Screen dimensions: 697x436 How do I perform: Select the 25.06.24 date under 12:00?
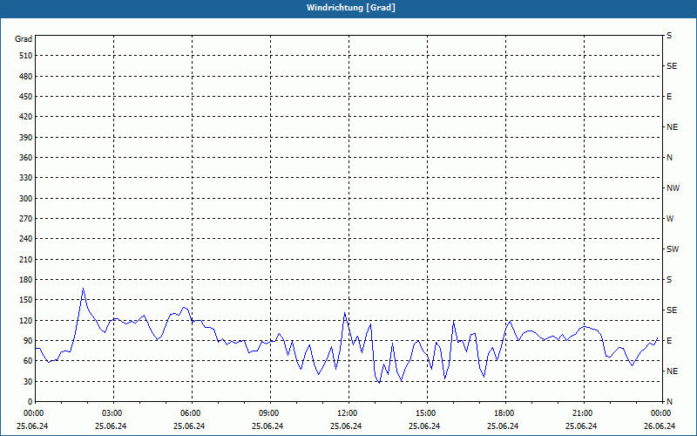346,426
